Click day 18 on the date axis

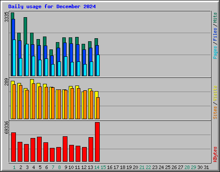[x=122, y=167]
